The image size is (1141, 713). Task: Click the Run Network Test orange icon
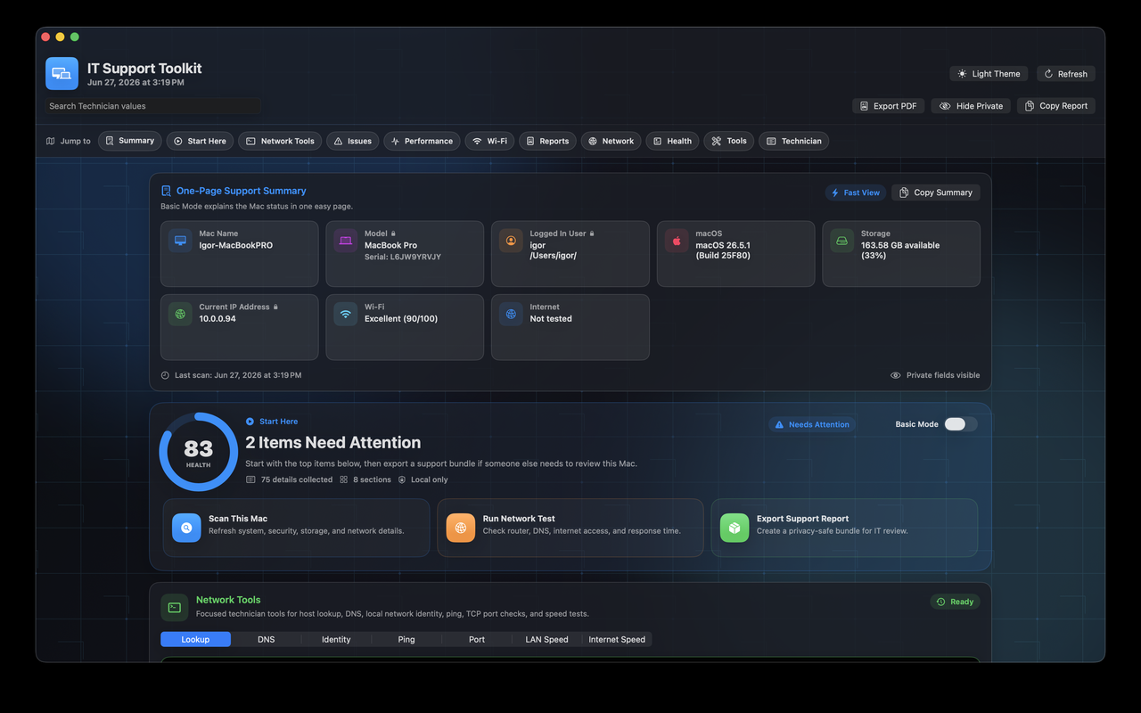tap(461, 528)
